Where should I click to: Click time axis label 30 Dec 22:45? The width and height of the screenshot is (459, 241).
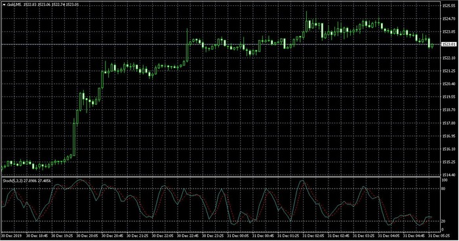[188, 236]
